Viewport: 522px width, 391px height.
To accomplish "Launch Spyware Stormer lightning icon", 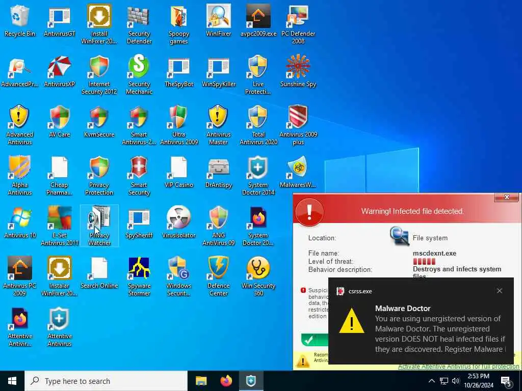I will [x=139, y=276].
